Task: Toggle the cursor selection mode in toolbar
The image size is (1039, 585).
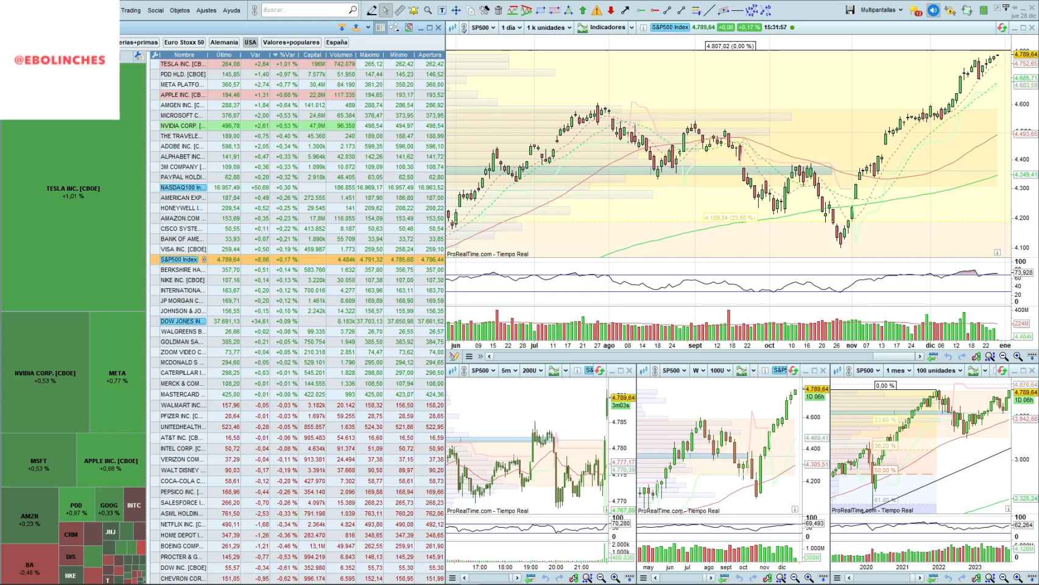Action: tap(386, 10)
